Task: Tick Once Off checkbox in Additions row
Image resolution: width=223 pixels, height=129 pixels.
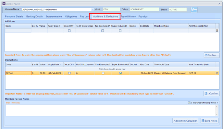Action: pos(69,31)
